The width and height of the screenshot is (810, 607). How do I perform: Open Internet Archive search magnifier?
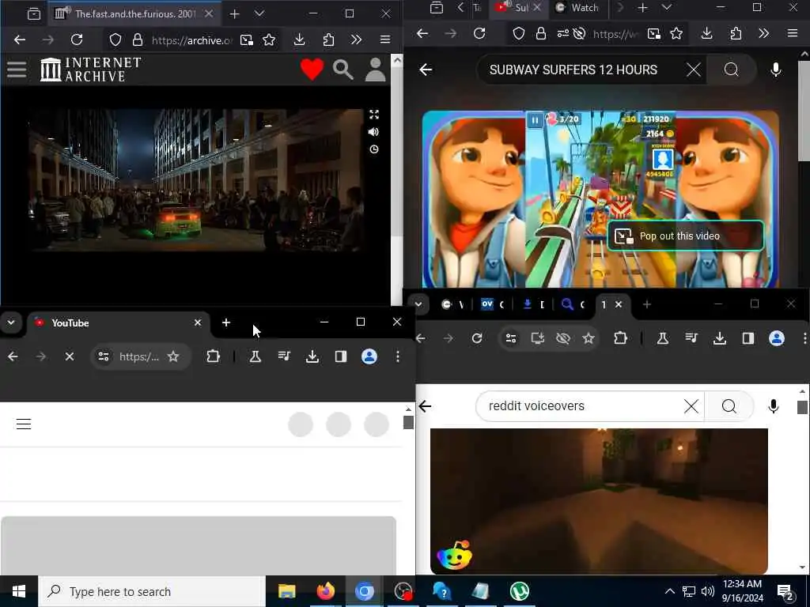343,70
